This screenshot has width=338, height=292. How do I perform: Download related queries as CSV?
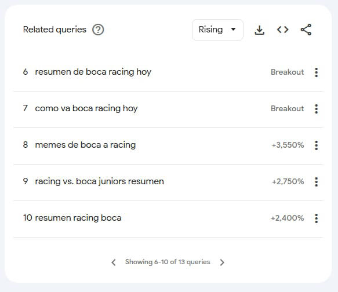click(260, 30)
